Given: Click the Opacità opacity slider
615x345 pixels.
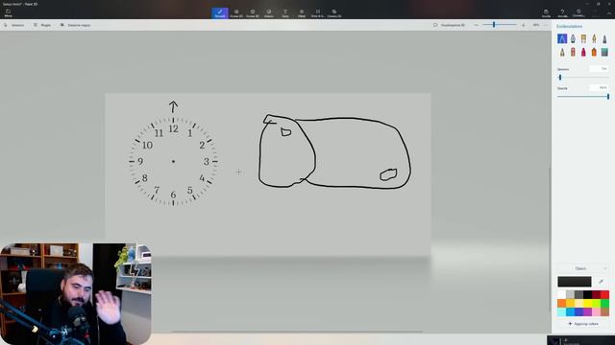Looking at the screenshot, I should [x=583, y=97].
